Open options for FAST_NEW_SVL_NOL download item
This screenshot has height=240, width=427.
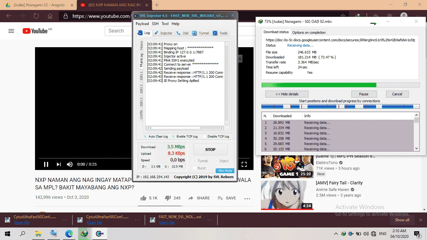tap(210, 220)
